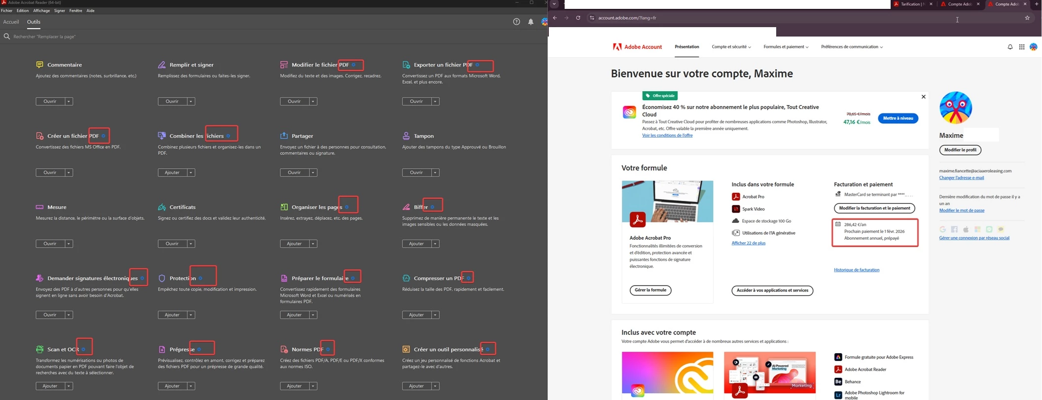Click the Gérer la formule button
This screenshot has width=1042, height=400.
[x=650, y=291]
